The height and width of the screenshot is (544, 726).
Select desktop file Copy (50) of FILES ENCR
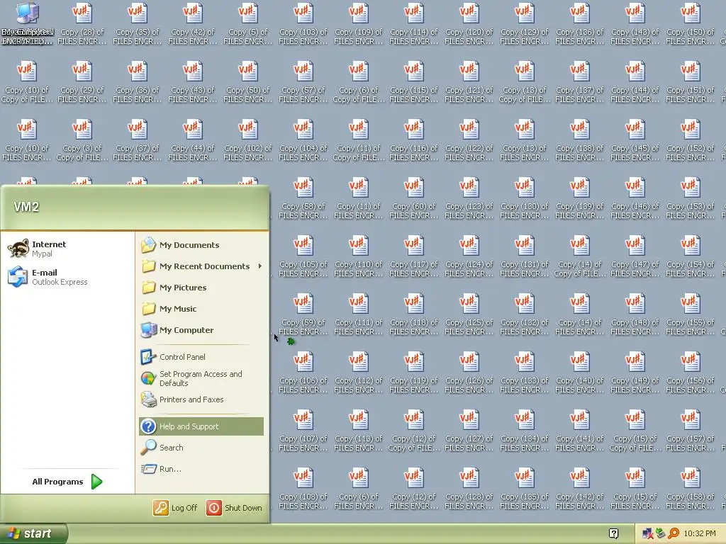tap(247, 83)
